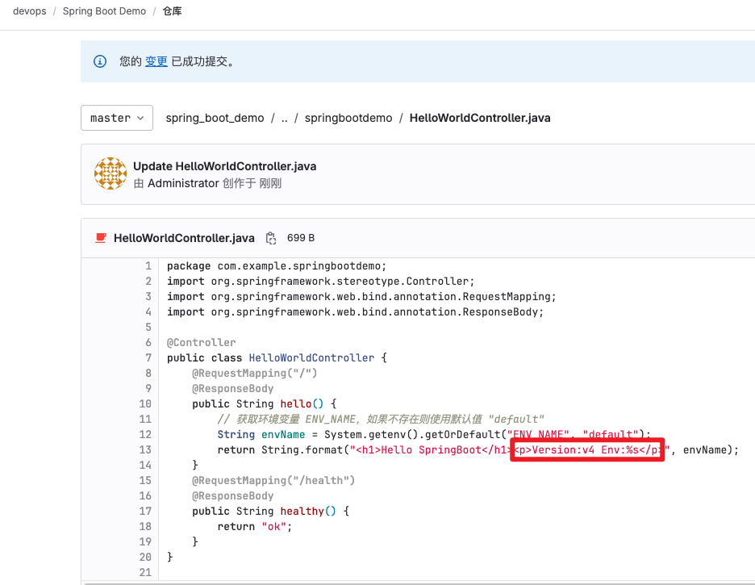755x585 pixels.
Task: Go to devops group breadcrumb
Action: pos(30,11)
